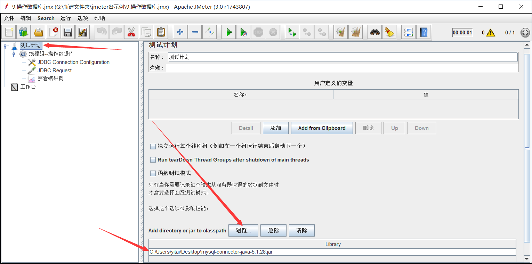Screen dimensions: 532x264
Task: Select JDBC Request tree item
Action: point(55,70)
